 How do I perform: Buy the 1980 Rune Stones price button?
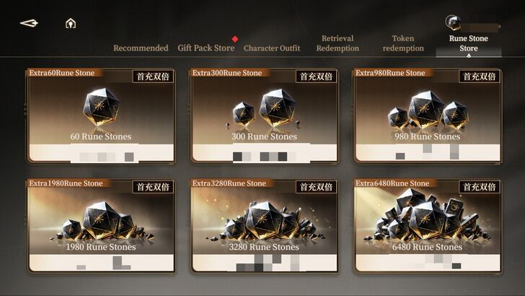click(102, 263)
